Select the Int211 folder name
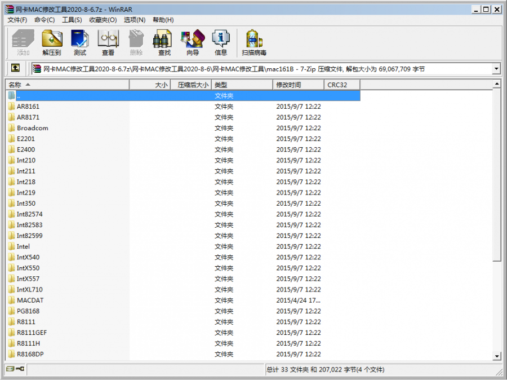The height and width of the screenshot is (380, 507). point(26,171)
